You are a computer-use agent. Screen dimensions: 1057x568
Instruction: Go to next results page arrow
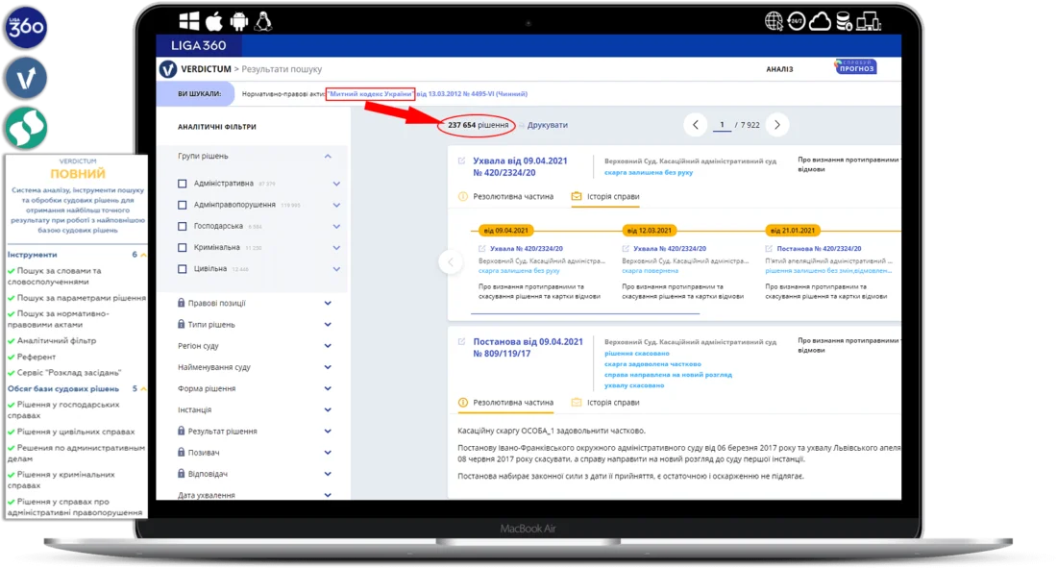pyautogui.click(x=777, y=125)
